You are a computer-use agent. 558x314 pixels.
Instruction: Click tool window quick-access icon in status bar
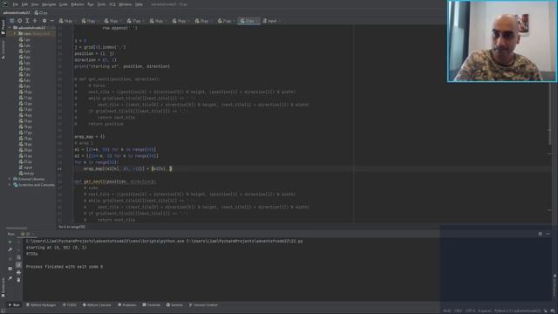3,311
